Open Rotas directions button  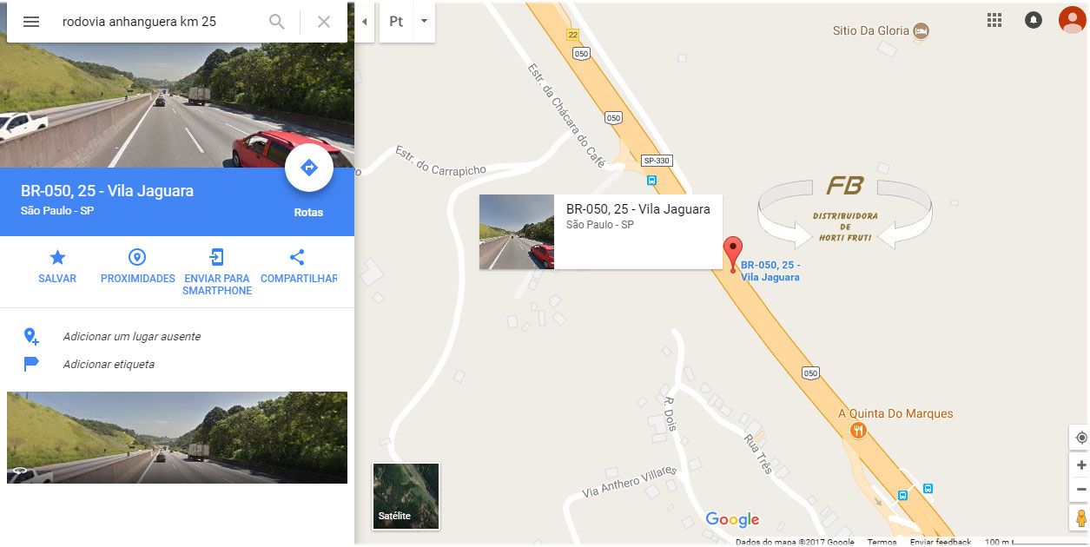(x=309, y=168)
